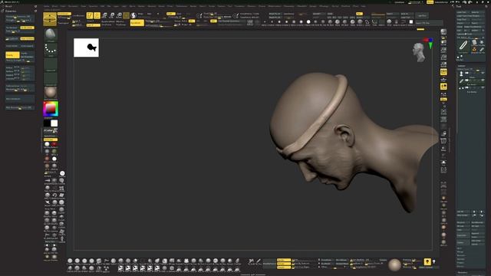Select the Rotate transform icon in top shelf

click(x=119, y=15)
